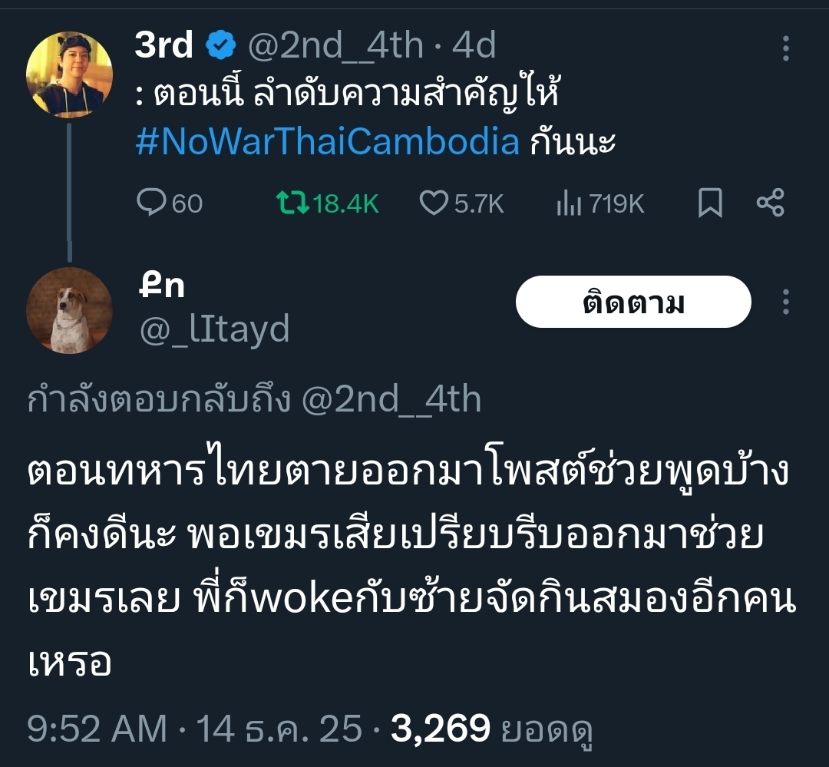Bookmark the tweet by 3rd
This screenshot has width=829, height=767.
(710, 203)
